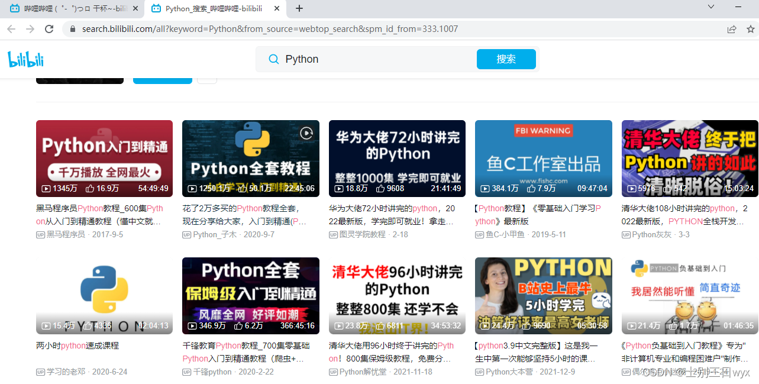Viewport: 759px width, 384px height.
Task: Visit uploader Python解忧堂
Action: 364,372
